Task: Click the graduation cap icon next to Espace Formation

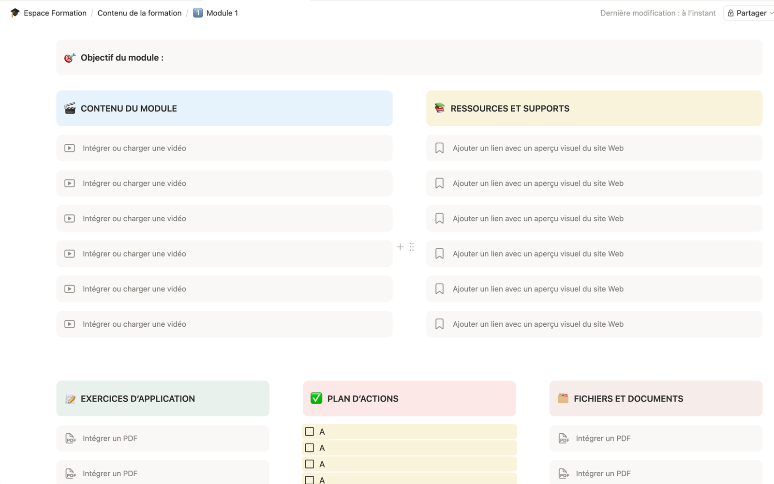Action: (x=15, y=13)
